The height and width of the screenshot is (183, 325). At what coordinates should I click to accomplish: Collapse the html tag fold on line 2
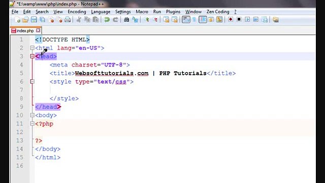tap(32, 48)
